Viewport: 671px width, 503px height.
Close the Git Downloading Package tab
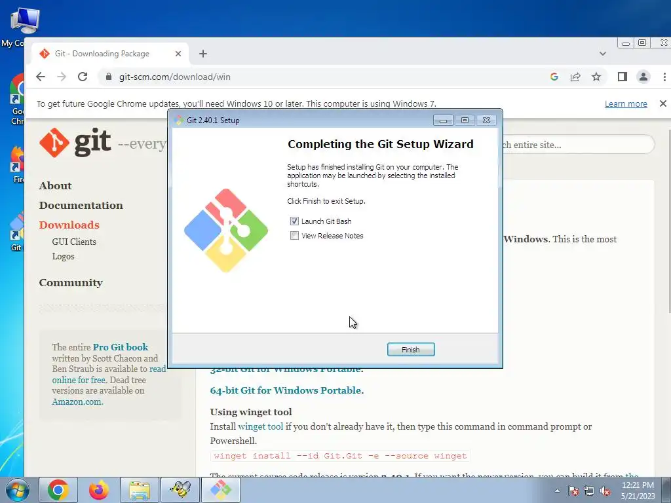click(178, 54)
